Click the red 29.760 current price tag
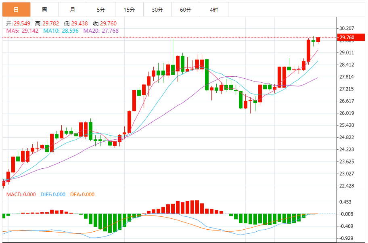Viewport: 368px width, 243px height. tap(351, 37)
